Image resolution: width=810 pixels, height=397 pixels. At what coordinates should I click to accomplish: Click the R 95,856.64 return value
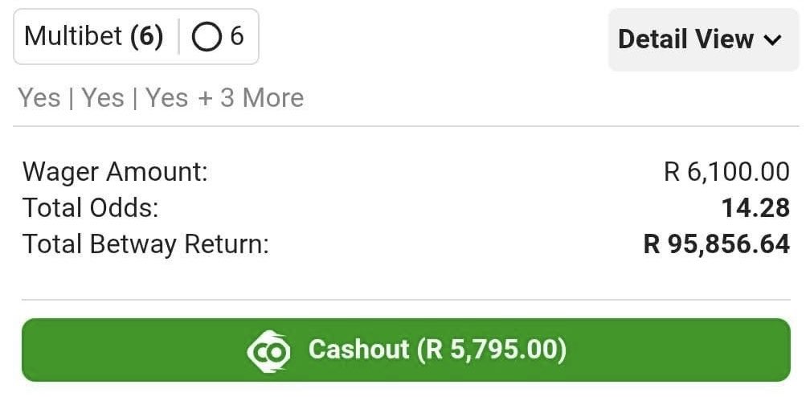click(717, 244)
